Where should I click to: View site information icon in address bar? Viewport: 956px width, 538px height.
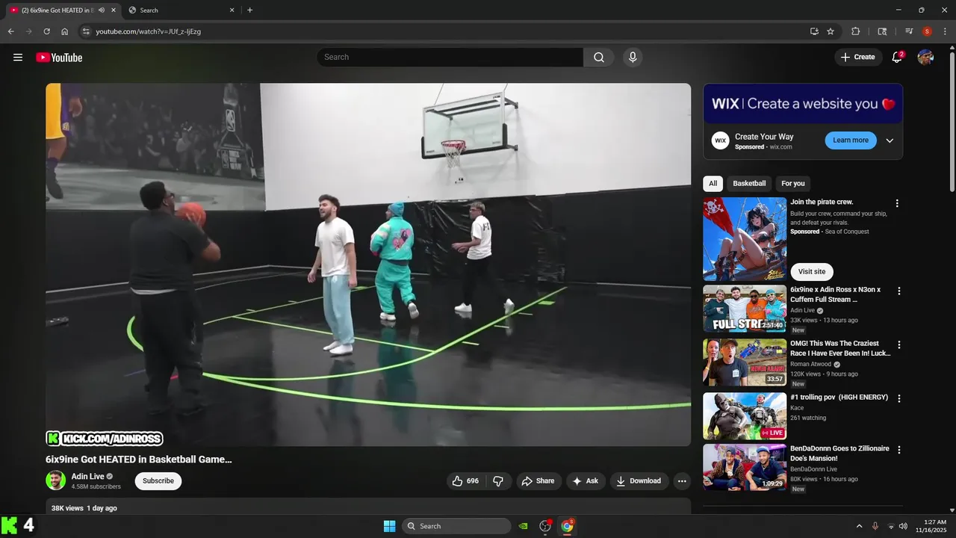86,31
